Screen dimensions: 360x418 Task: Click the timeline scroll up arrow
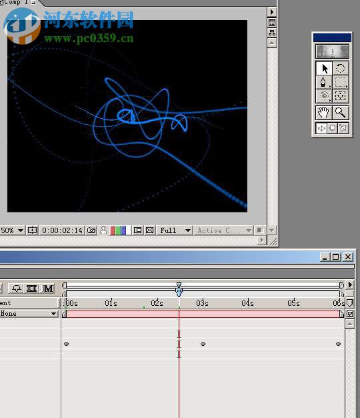(x=350, y=324)
